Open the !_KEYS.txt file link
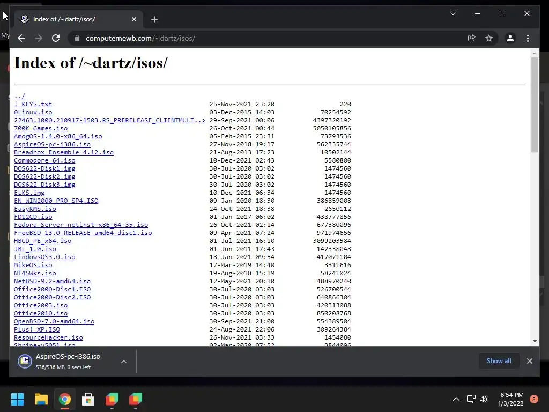This screenshot has height=412, width=549. tap(33, 104)
